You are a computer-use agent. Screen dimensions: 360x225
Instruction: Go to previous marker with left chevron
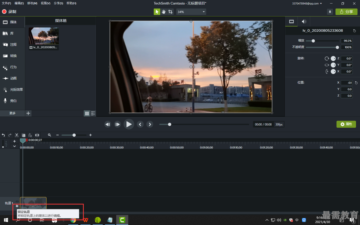(140, 124)
